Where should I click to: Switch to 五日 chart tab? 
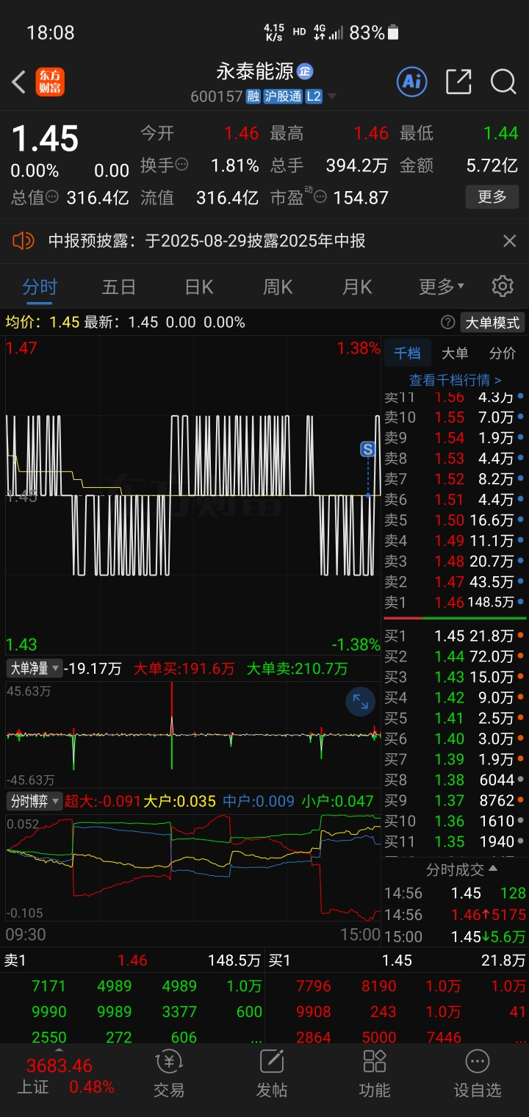119,286
